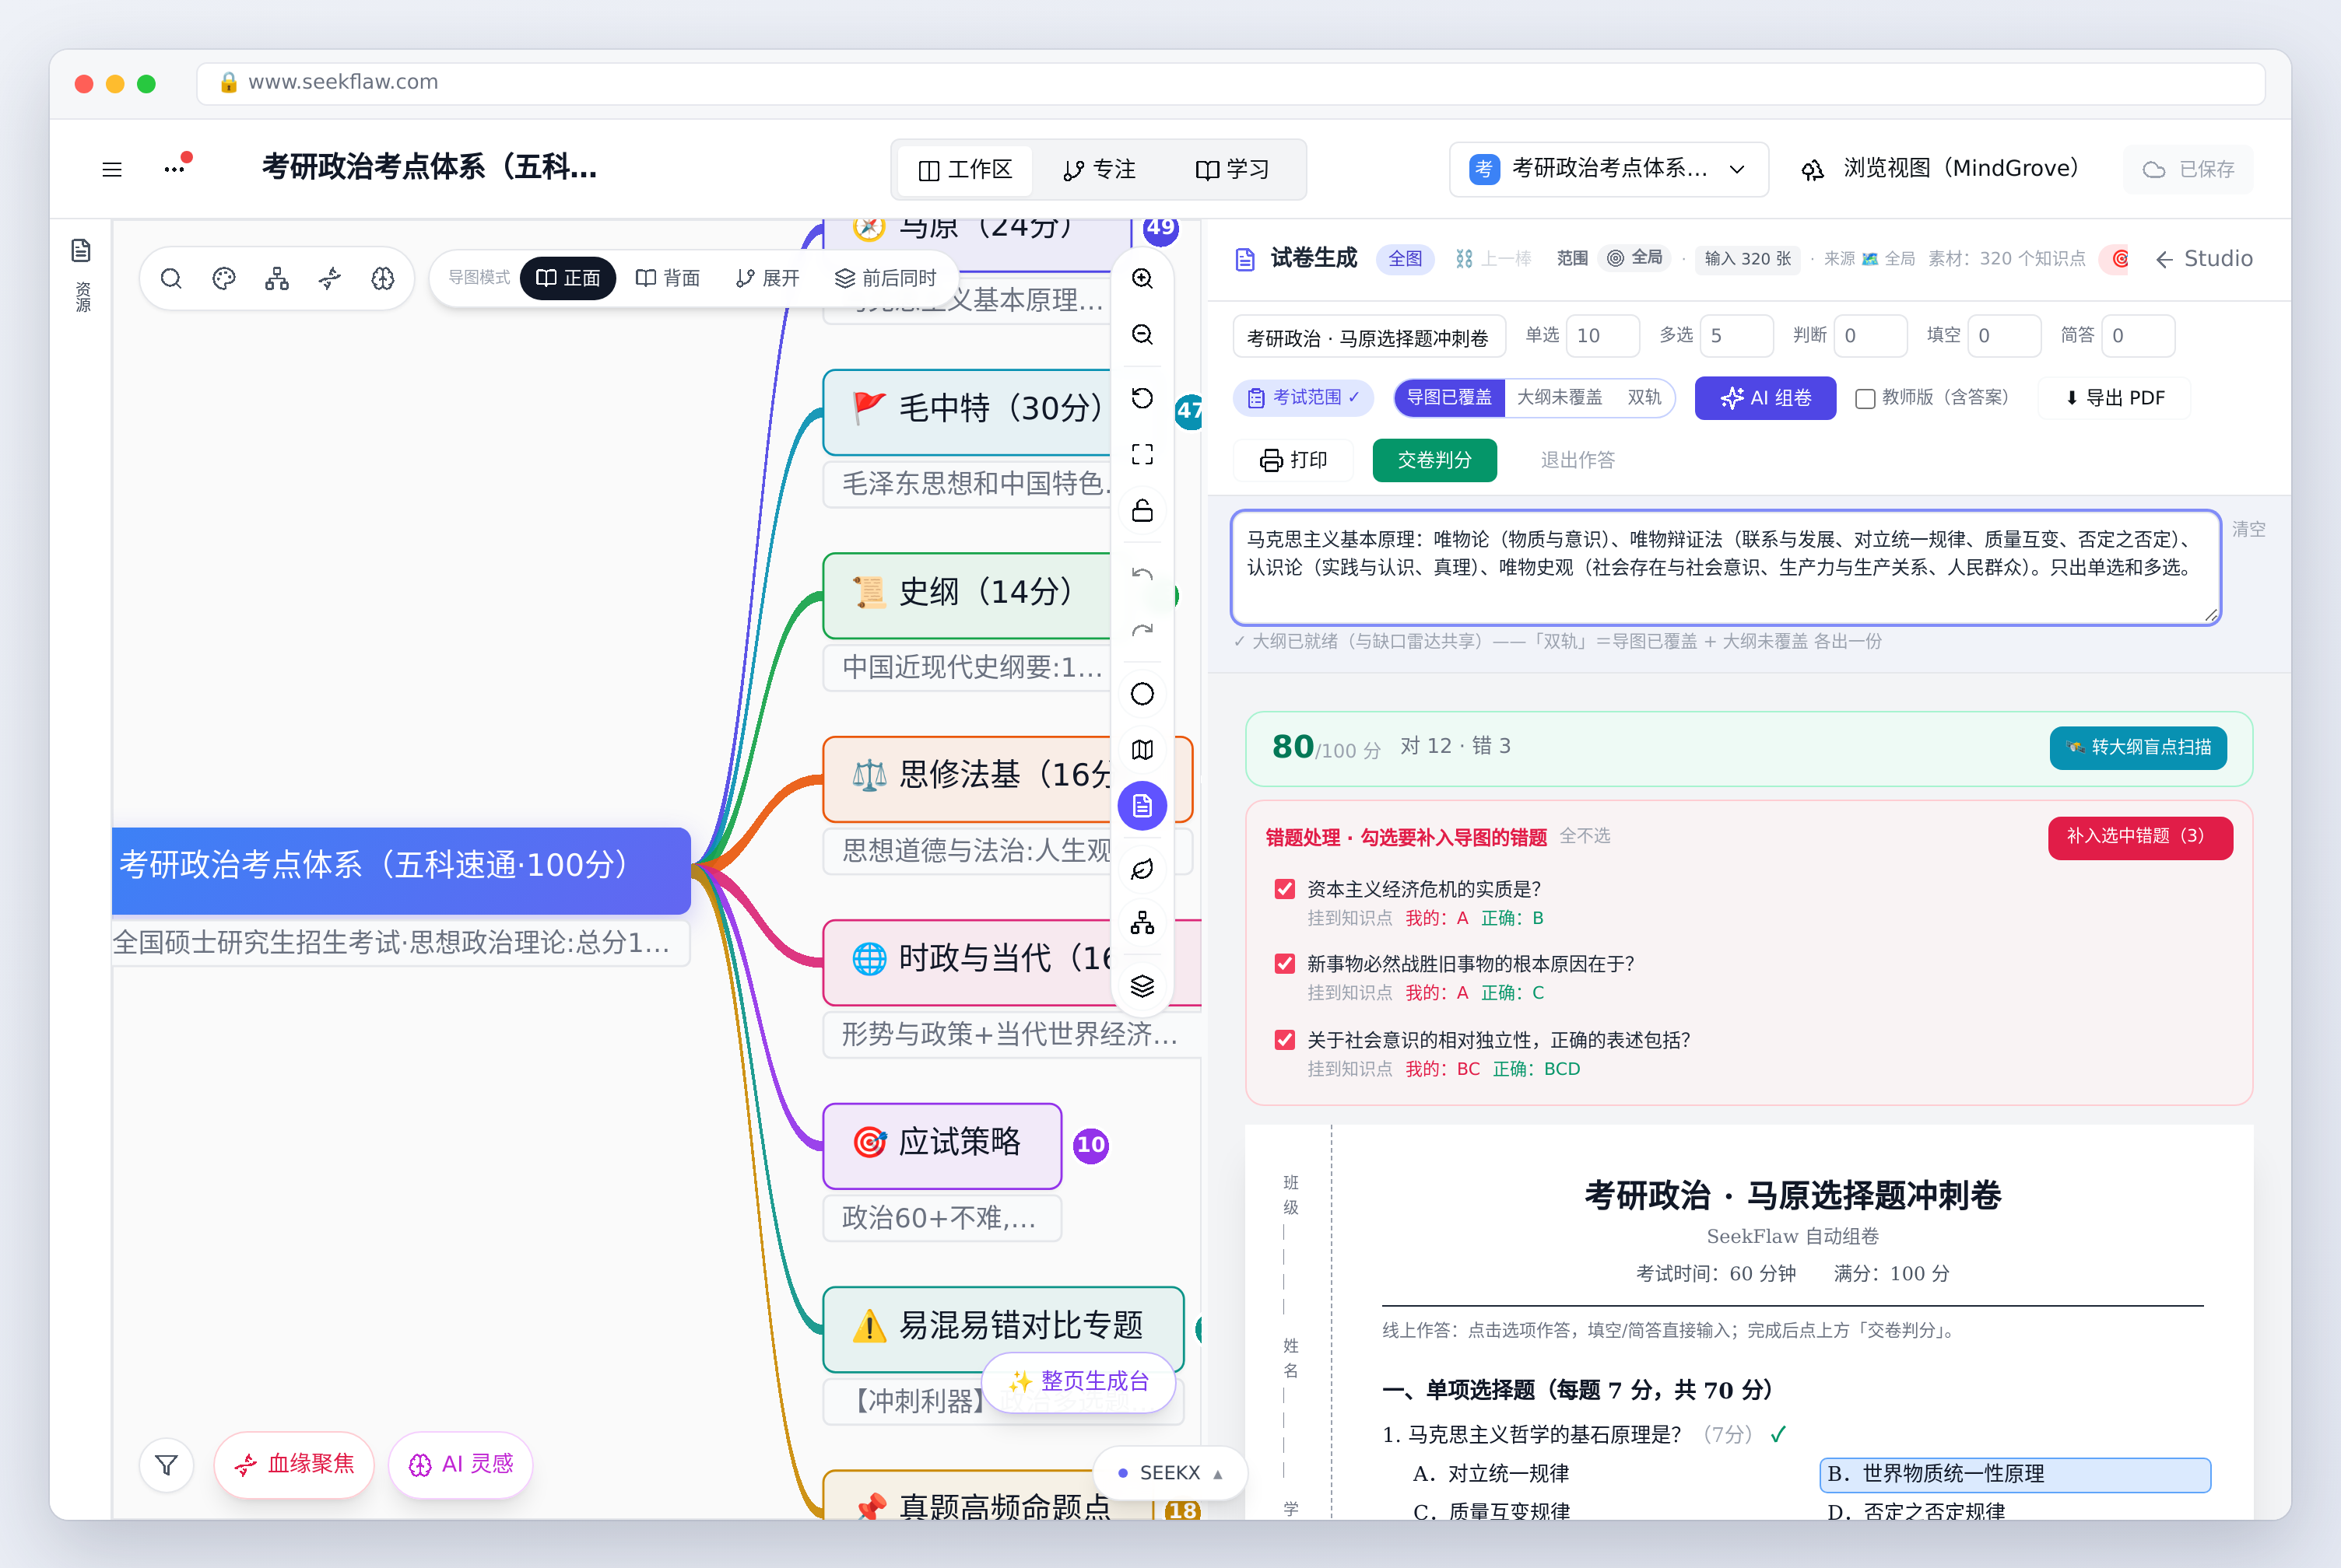Select 背面 map mode
This screenshot has width=2341, height=1568.
pos(667,278)
